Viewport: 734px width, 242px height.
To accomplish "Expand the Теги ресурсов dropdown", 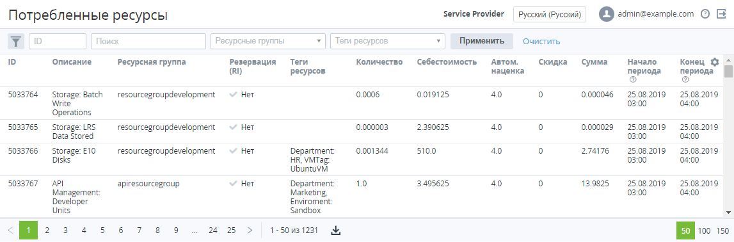I will [x=388, y=41].
